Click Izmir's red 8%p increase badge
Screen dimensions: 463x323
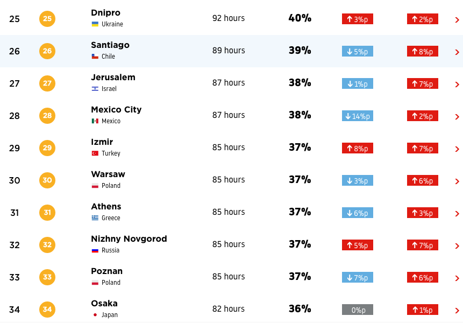point(357,148)
